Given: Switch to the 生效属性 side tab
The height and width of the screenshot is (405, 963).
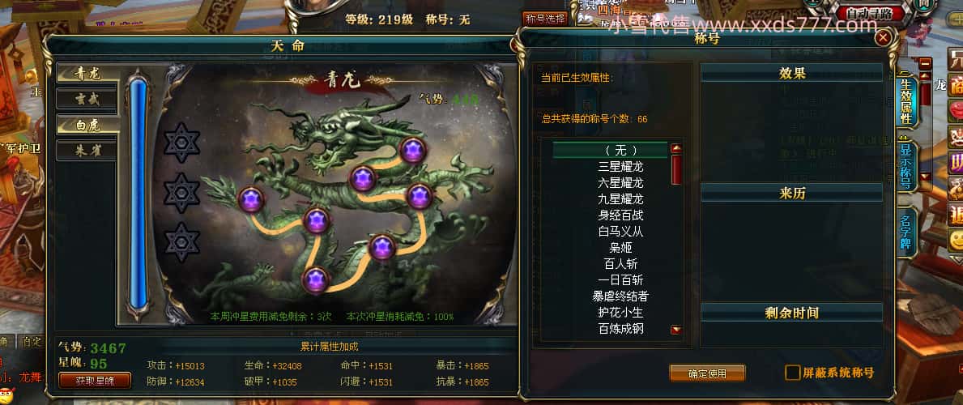Looking at the screenshot, I should (x=905, y=101).
